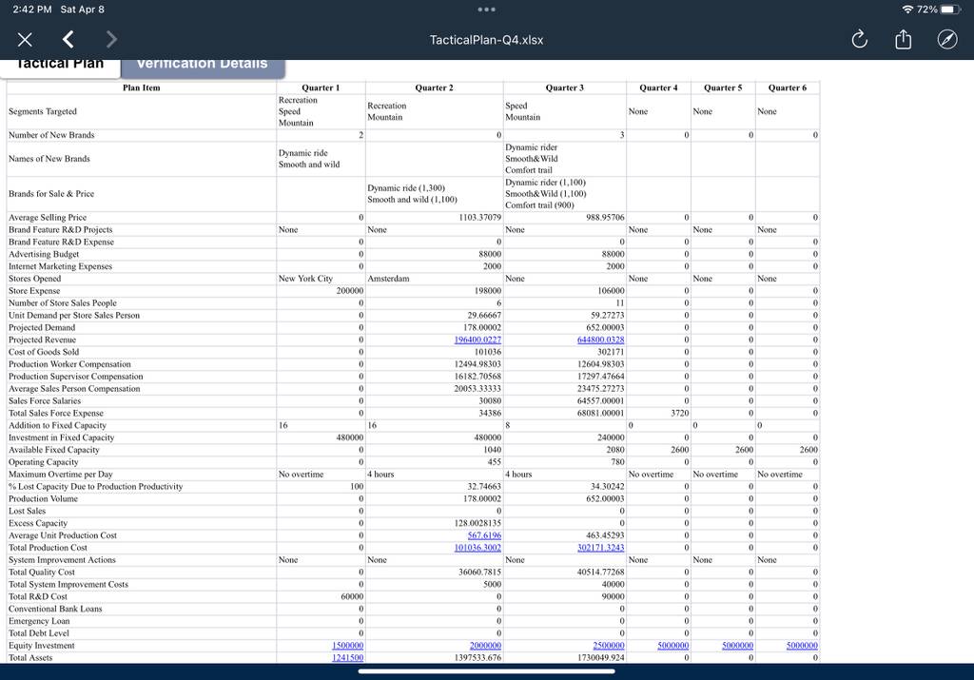Select the Plan Item header cell
This screenshot has height=680, width=974.
click(142, 87)
